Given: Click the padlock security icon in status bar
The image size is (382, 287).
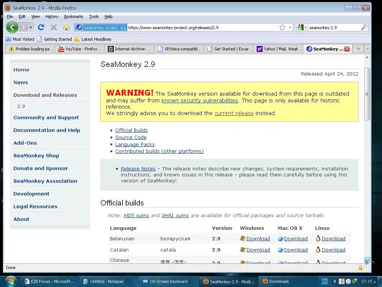Looking at the screenshot, I should [x=360, y=268].
